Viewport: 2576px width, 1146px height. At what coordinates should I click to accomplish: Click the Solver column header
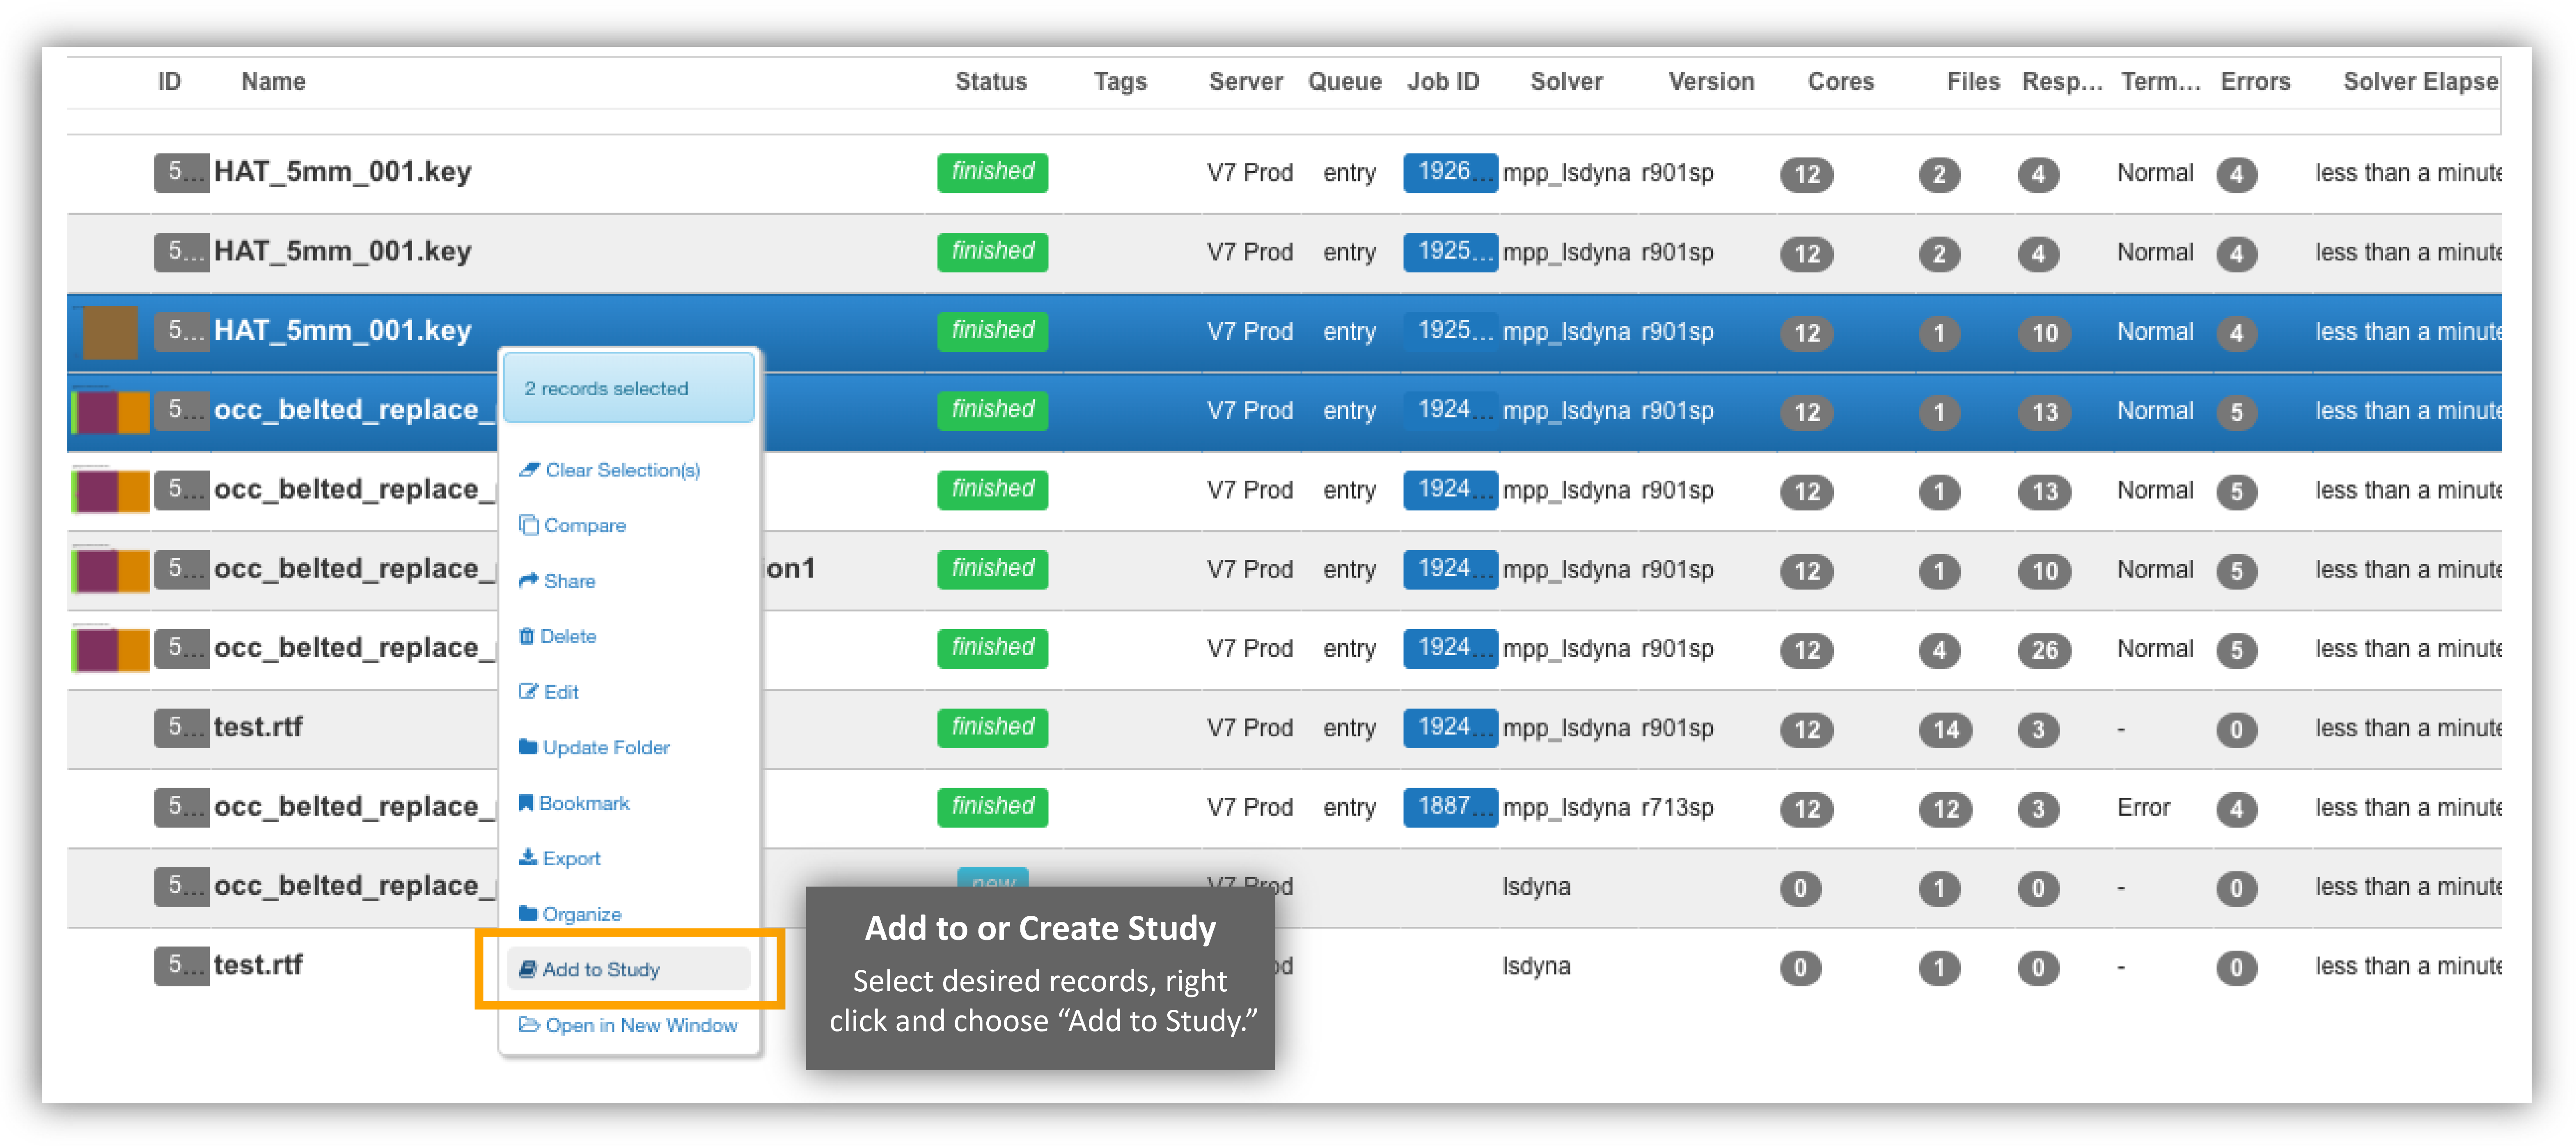(x=1567, y=82)
